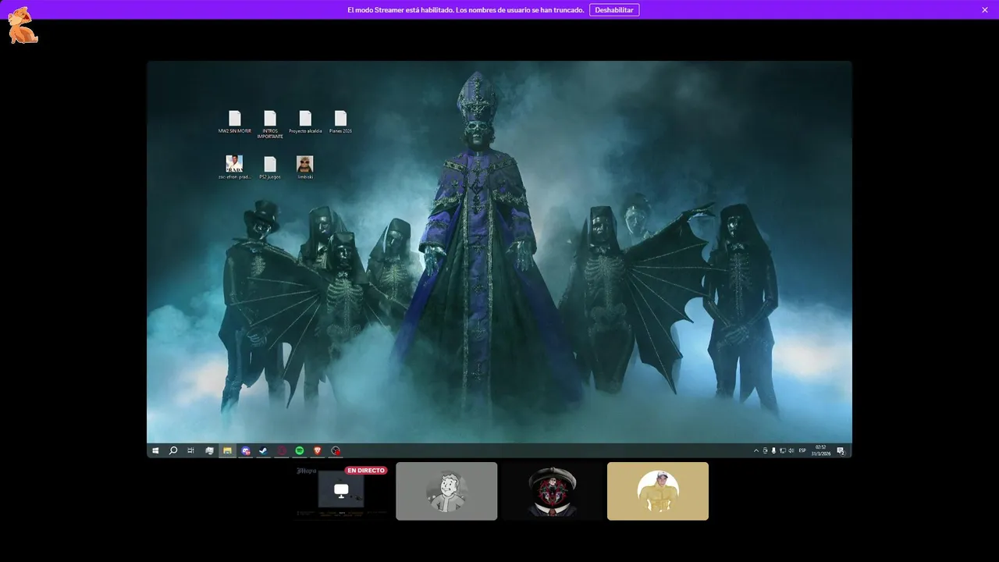Dismiss the Streamer mode banner with the X
Image resolution: width=999 pixels, height=562 pixels.
click(x=985, y=10)
